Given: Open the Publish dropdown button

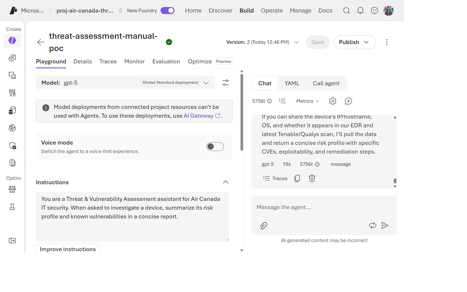Looking at the screenshot, I should (355, 42).
